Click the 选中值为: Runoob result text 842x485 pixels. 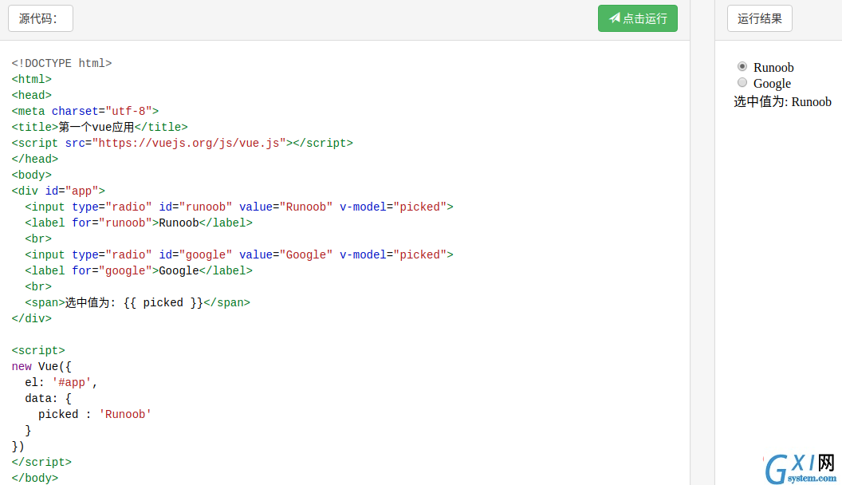(782, 101)
